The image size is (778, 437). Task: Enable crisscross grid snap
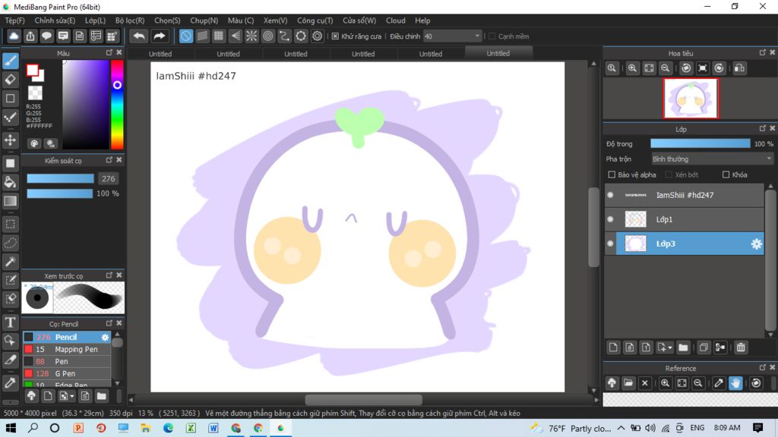(219, 36)
